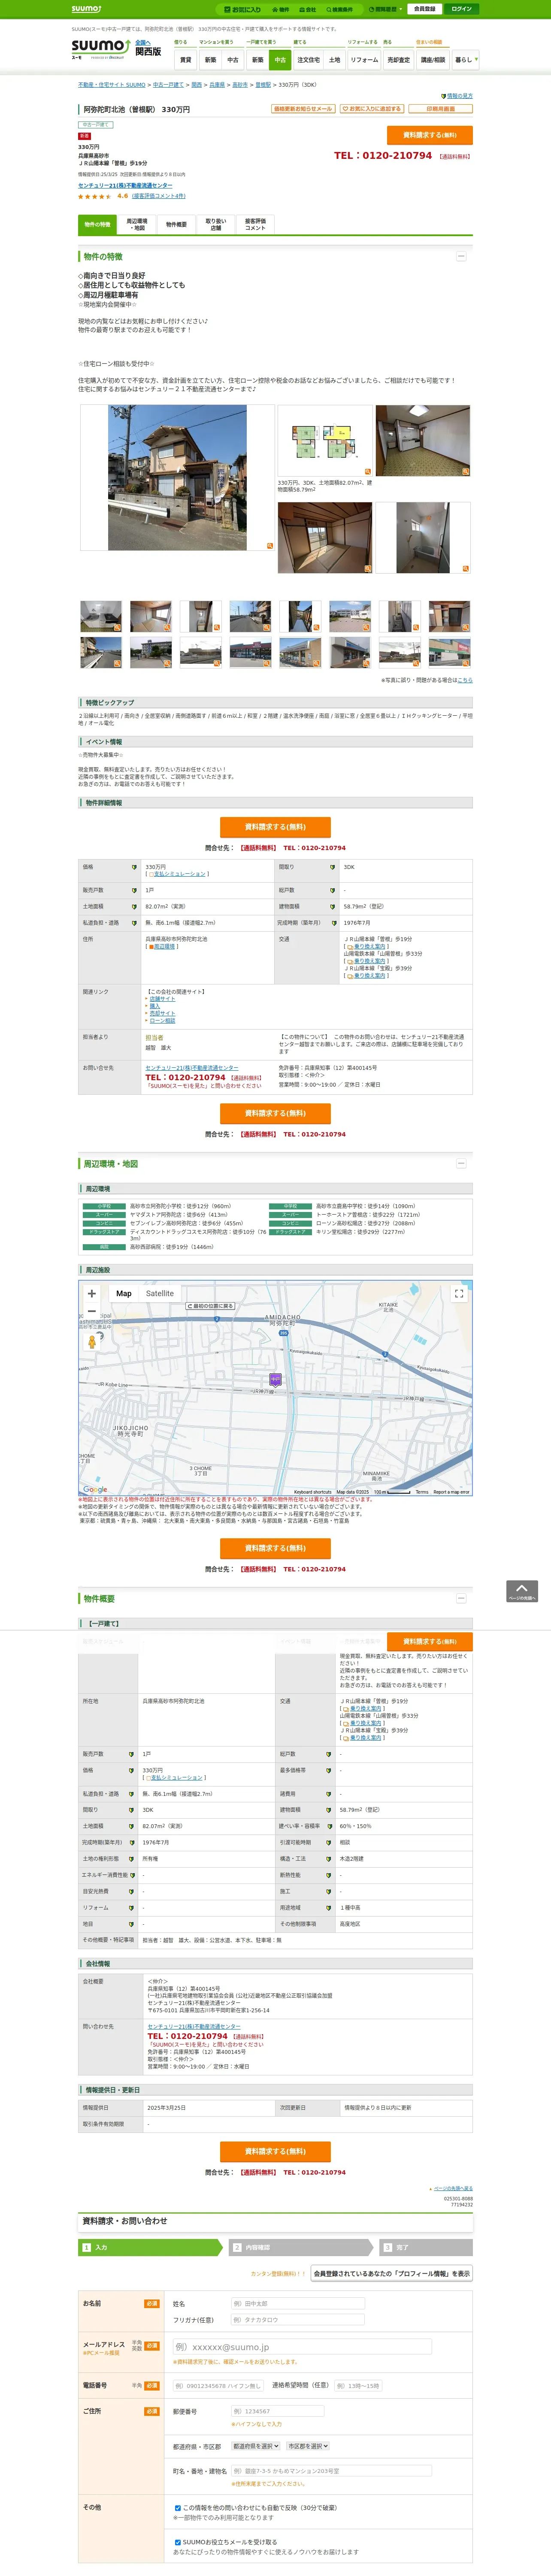Collapse the 周辺環境・地図 section
The width and height of the screenshot is (551, 2576).
tap(461, 1164)
